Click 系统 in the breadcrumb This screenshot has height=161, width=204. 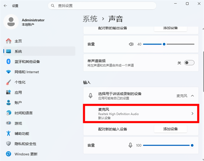90,19
